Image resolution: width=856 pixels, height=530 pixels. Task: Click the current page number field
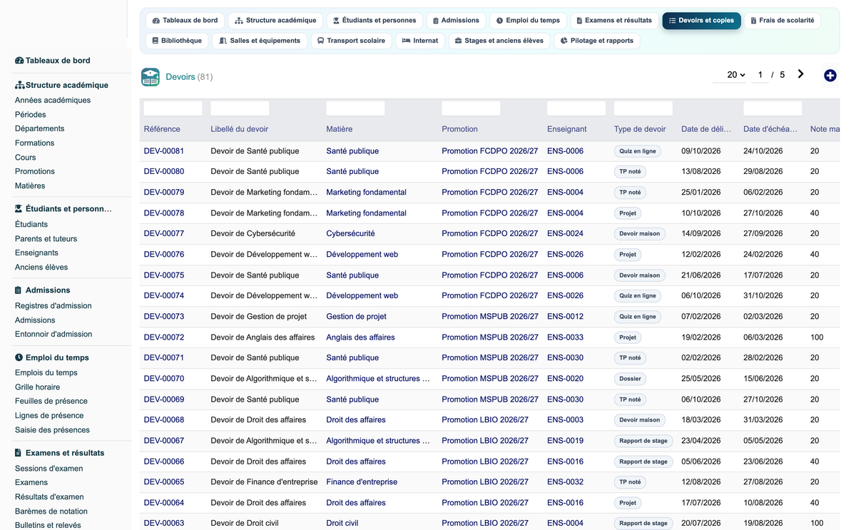760,75
